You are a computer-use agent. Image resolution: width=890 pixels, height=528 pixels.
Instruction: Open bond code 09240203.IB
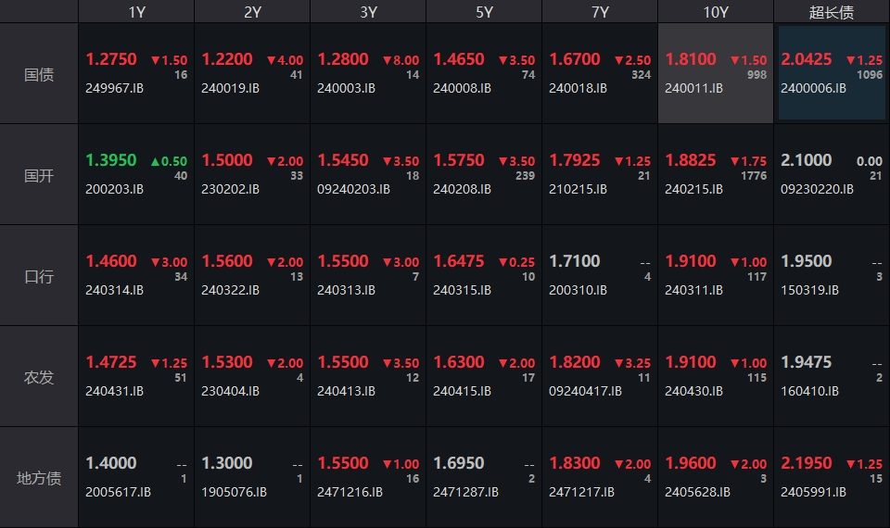(353, 189)
